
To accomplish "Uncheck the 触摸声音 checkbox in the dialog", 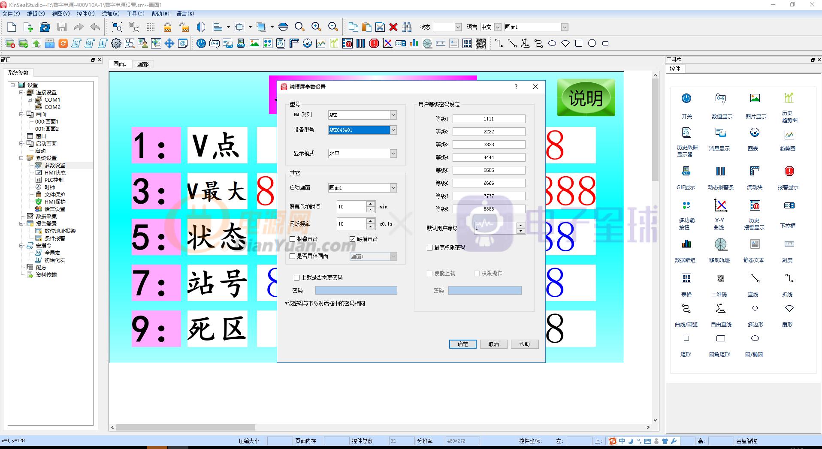I will tap(353, 239).
